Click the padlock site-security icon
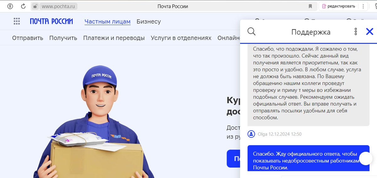Image resolution: width=377 pixels, height=178 pixels. 36,6
